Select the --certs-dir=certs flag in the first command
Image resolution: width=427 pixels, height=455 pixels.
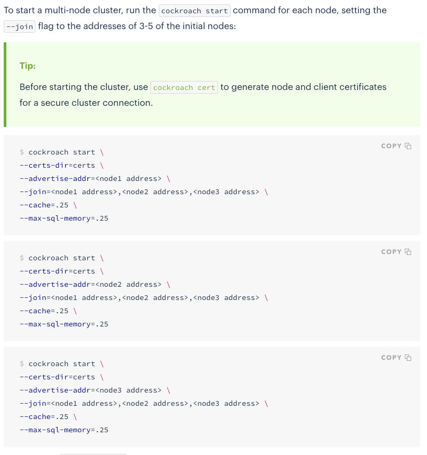(x=56, y=165)
